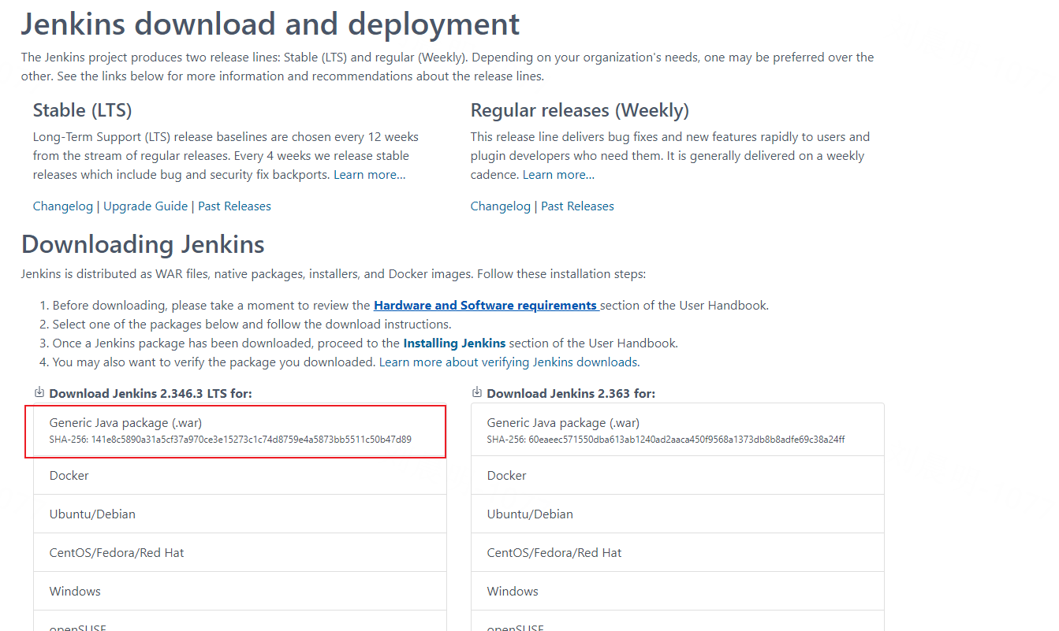Download the LTS Generic Java package (.war)

(x=240, y=430)
